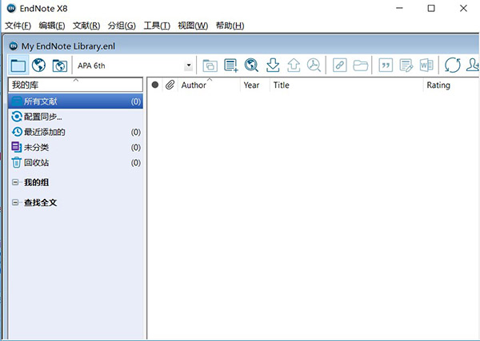Maximize the EndNote X8 window
The height and width of the screenshot is (341, 480).
point(431,8)
